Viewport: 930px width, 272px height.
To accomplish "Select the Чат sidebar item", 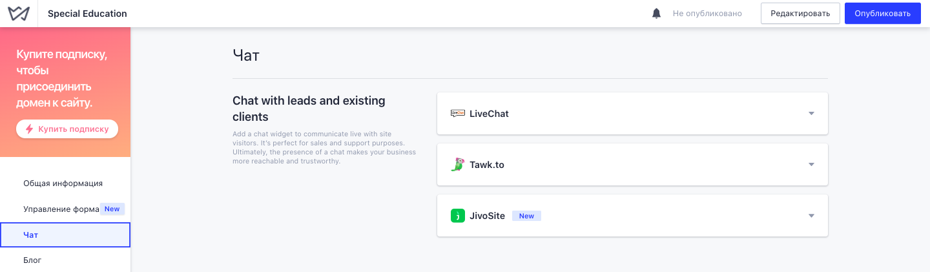I will [x=65, y=235].
